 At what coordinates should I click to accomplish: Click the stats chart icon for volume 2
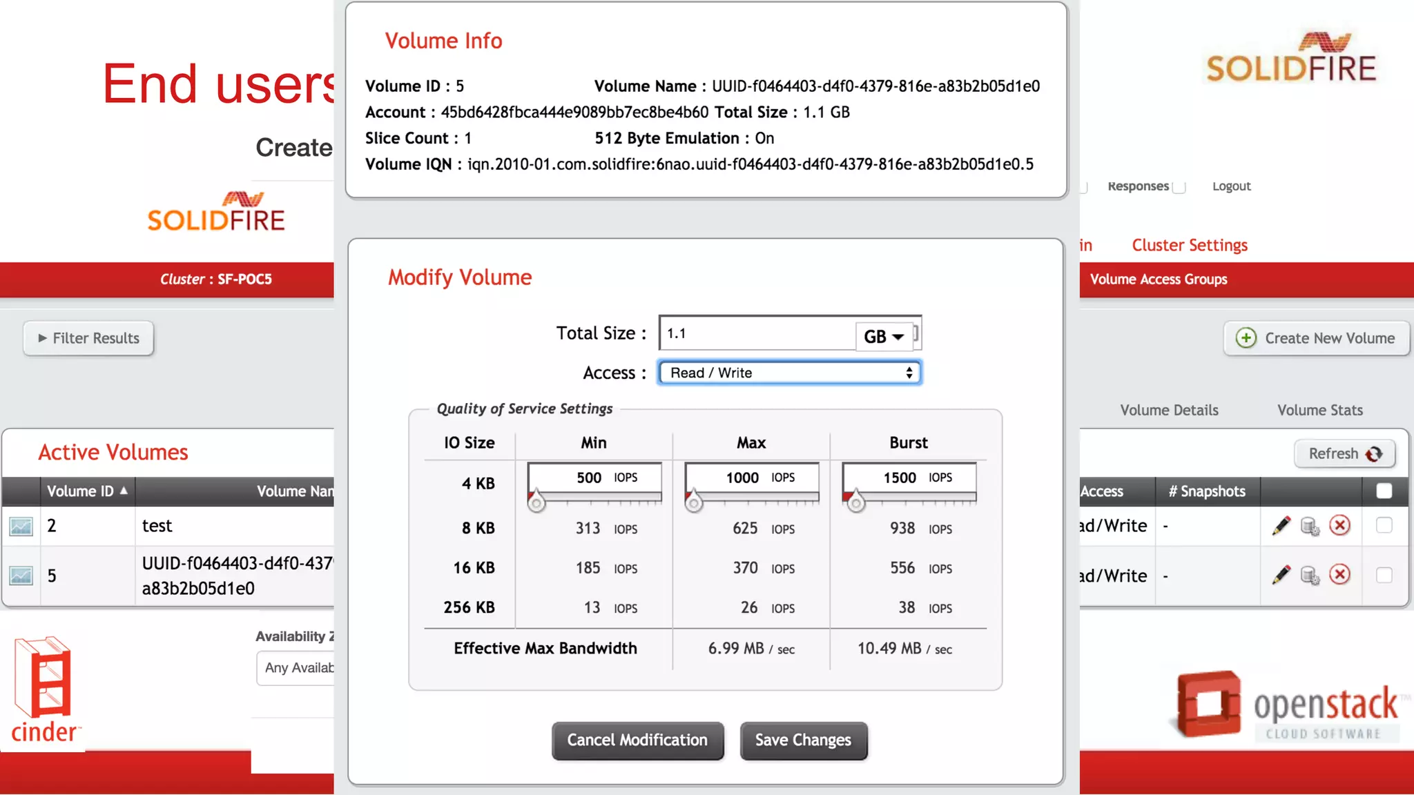(x=21, y=527)
